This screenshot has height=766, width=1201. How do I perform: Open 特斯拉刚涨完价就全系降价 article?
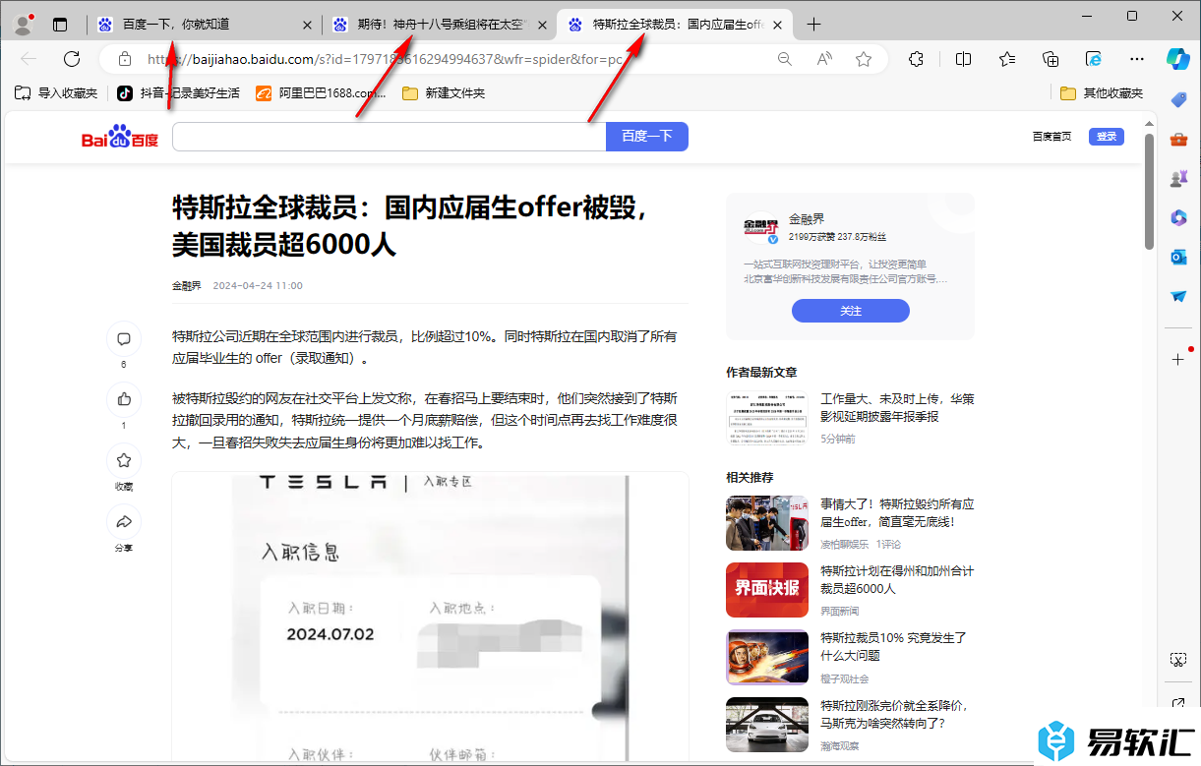(895, 714)
